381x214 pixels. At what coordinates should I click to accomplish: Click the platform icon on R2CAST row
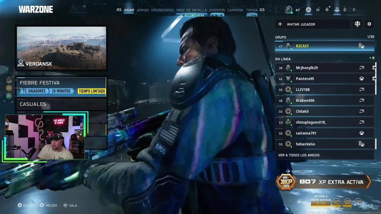(362, 46)
